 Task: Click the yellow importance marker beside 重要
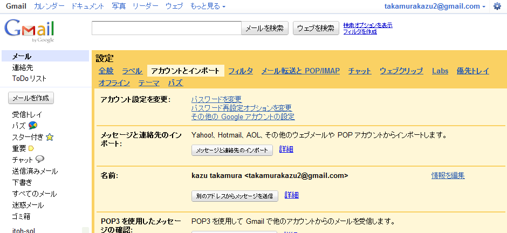point(31,148)
